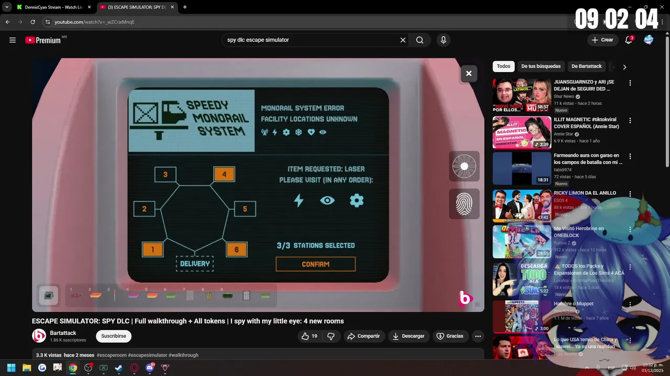
Task: Open the YouTube guide hamburger menu
Action: (13, 40)
